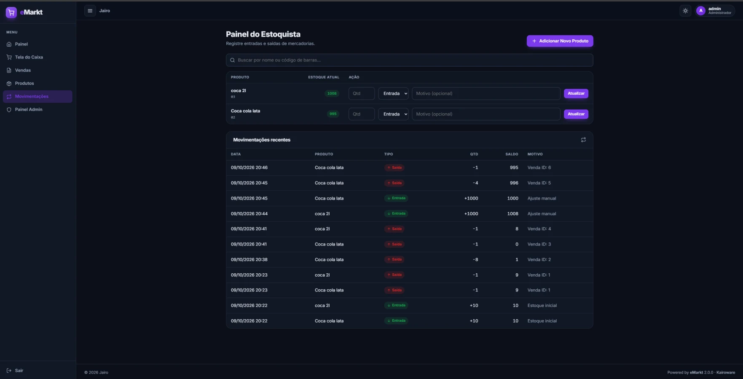
Task: Open Tela do Caixa in the sidebar
Action: [38, 57]
